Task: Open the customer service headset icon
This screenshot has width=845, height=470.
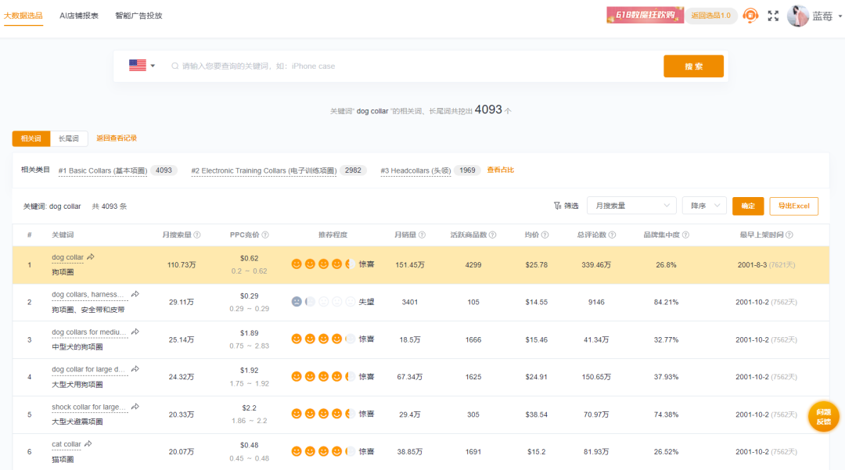Action: (x=750, y=16)
